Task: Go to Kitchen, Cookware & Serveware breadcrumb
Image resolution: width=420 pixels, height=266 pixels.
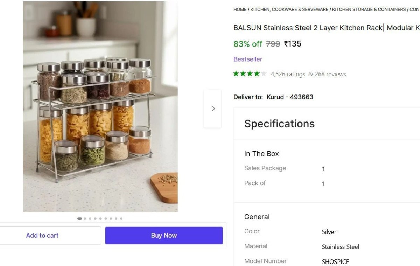Action: (289, 9)
